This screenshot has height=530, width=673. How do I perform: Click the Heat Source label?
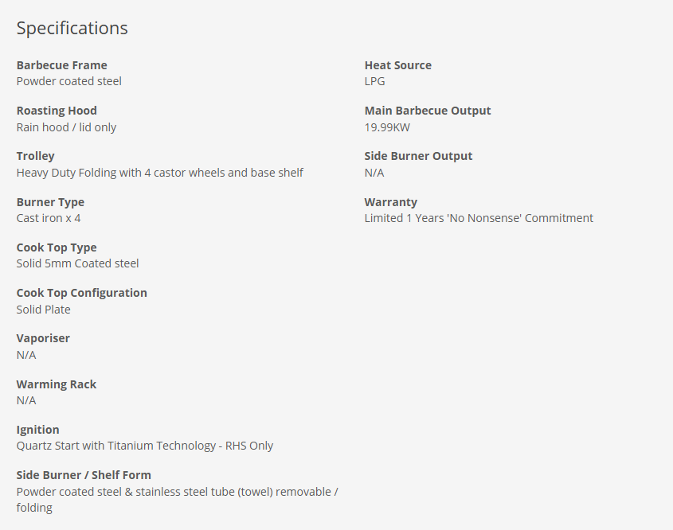tap(397, 65)
